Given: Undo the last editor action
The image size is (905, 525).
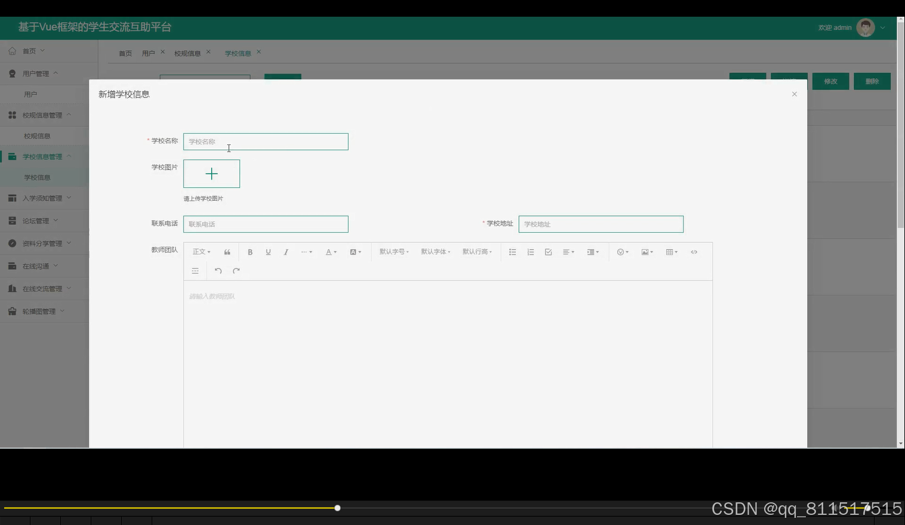Looking at the screenshot, I should [x=218, y=271].
